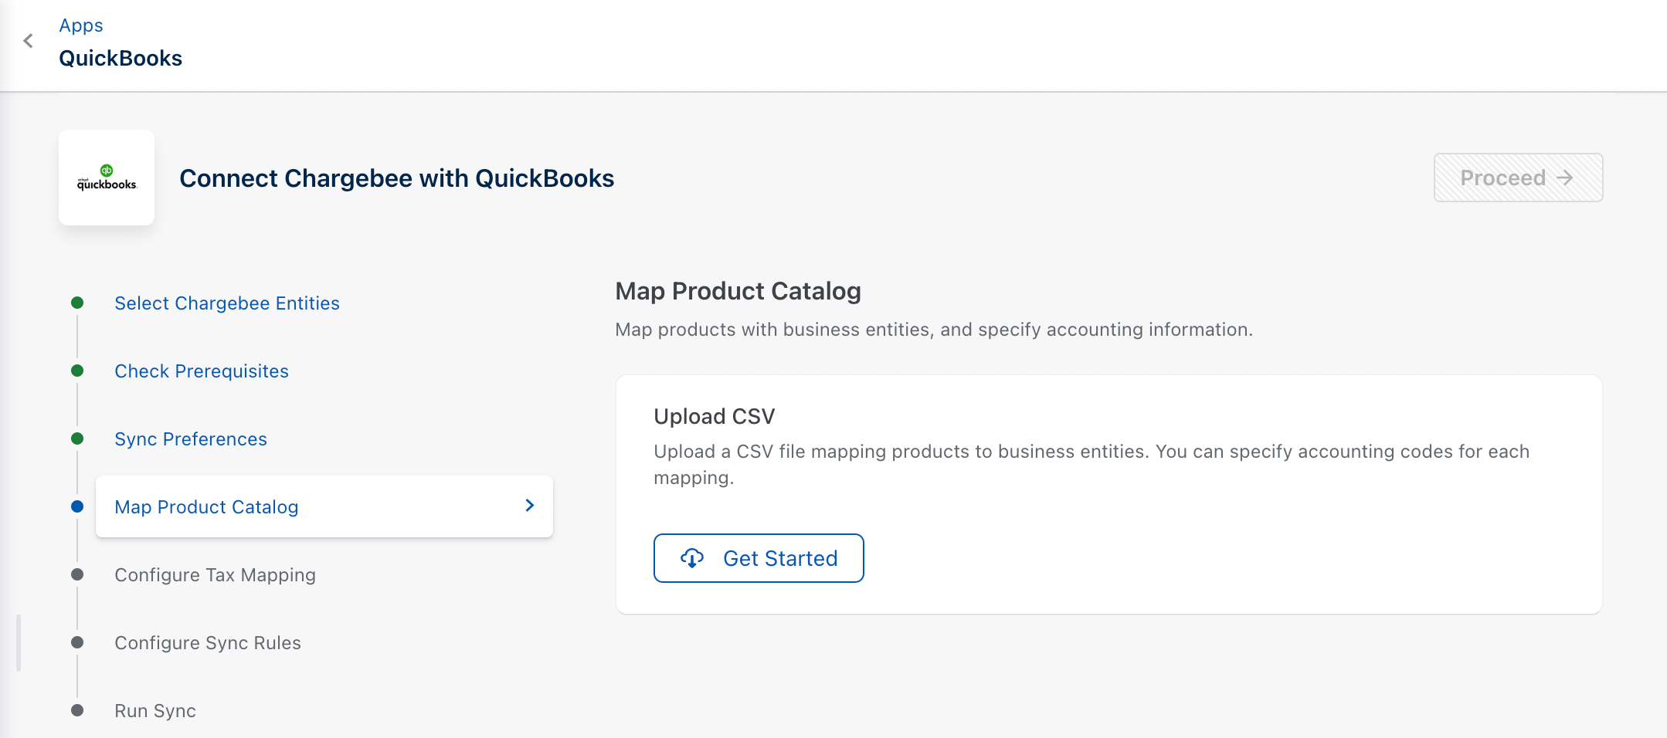Click the cloud download icon in Get Started
Image resolution: width=1667 pixels, height=738 pixels.
point(692,558)
